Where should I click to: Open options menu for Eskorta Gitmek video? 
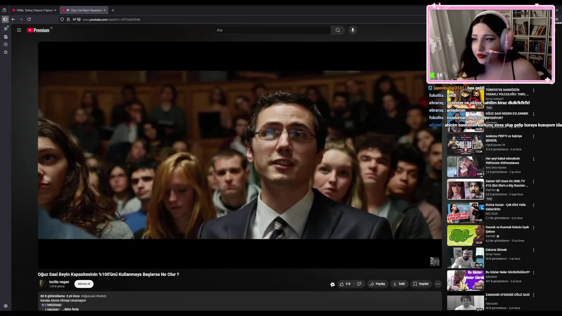click(533, 250)
